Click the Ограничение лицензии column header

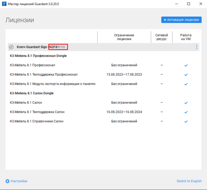124,37
